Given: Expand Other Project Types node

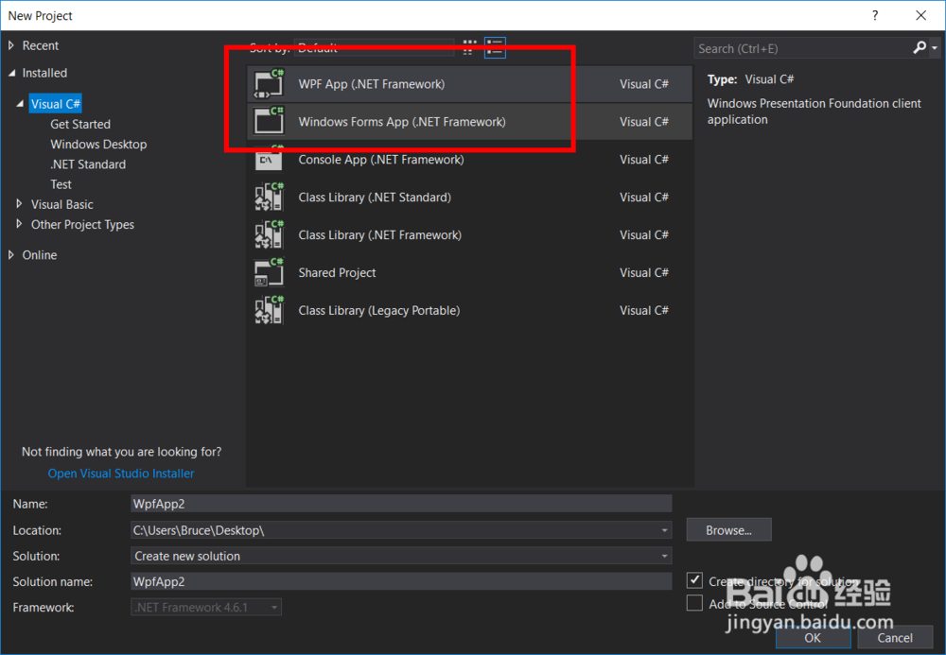Looking at the screenshot, I should point(19,224).
